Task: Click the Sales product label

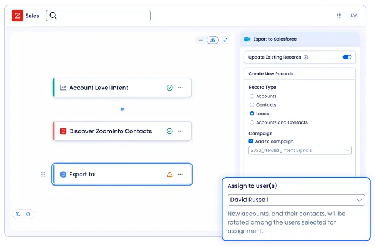Action: pos(32,16)
